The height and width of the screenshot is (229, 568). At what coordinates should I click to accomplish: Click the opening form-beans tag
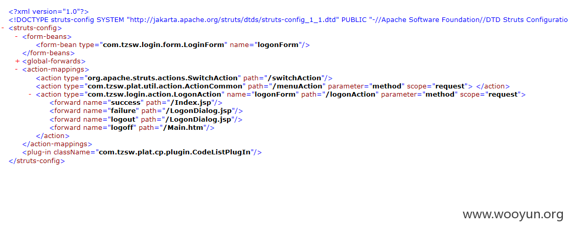47,36
